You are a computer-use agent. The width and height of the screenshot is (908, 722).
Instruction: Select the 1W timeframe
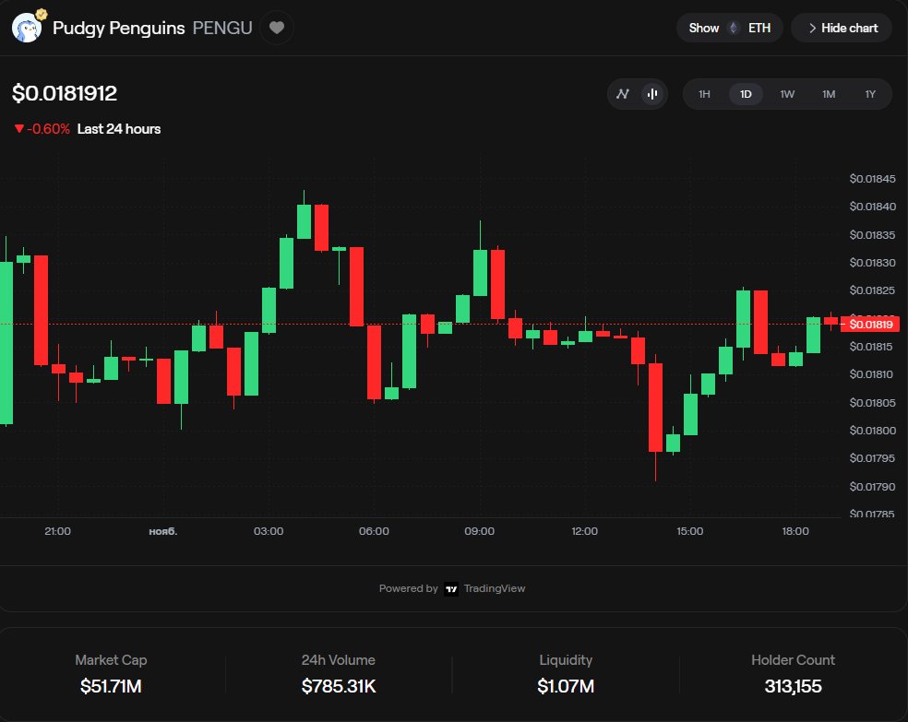787,94
